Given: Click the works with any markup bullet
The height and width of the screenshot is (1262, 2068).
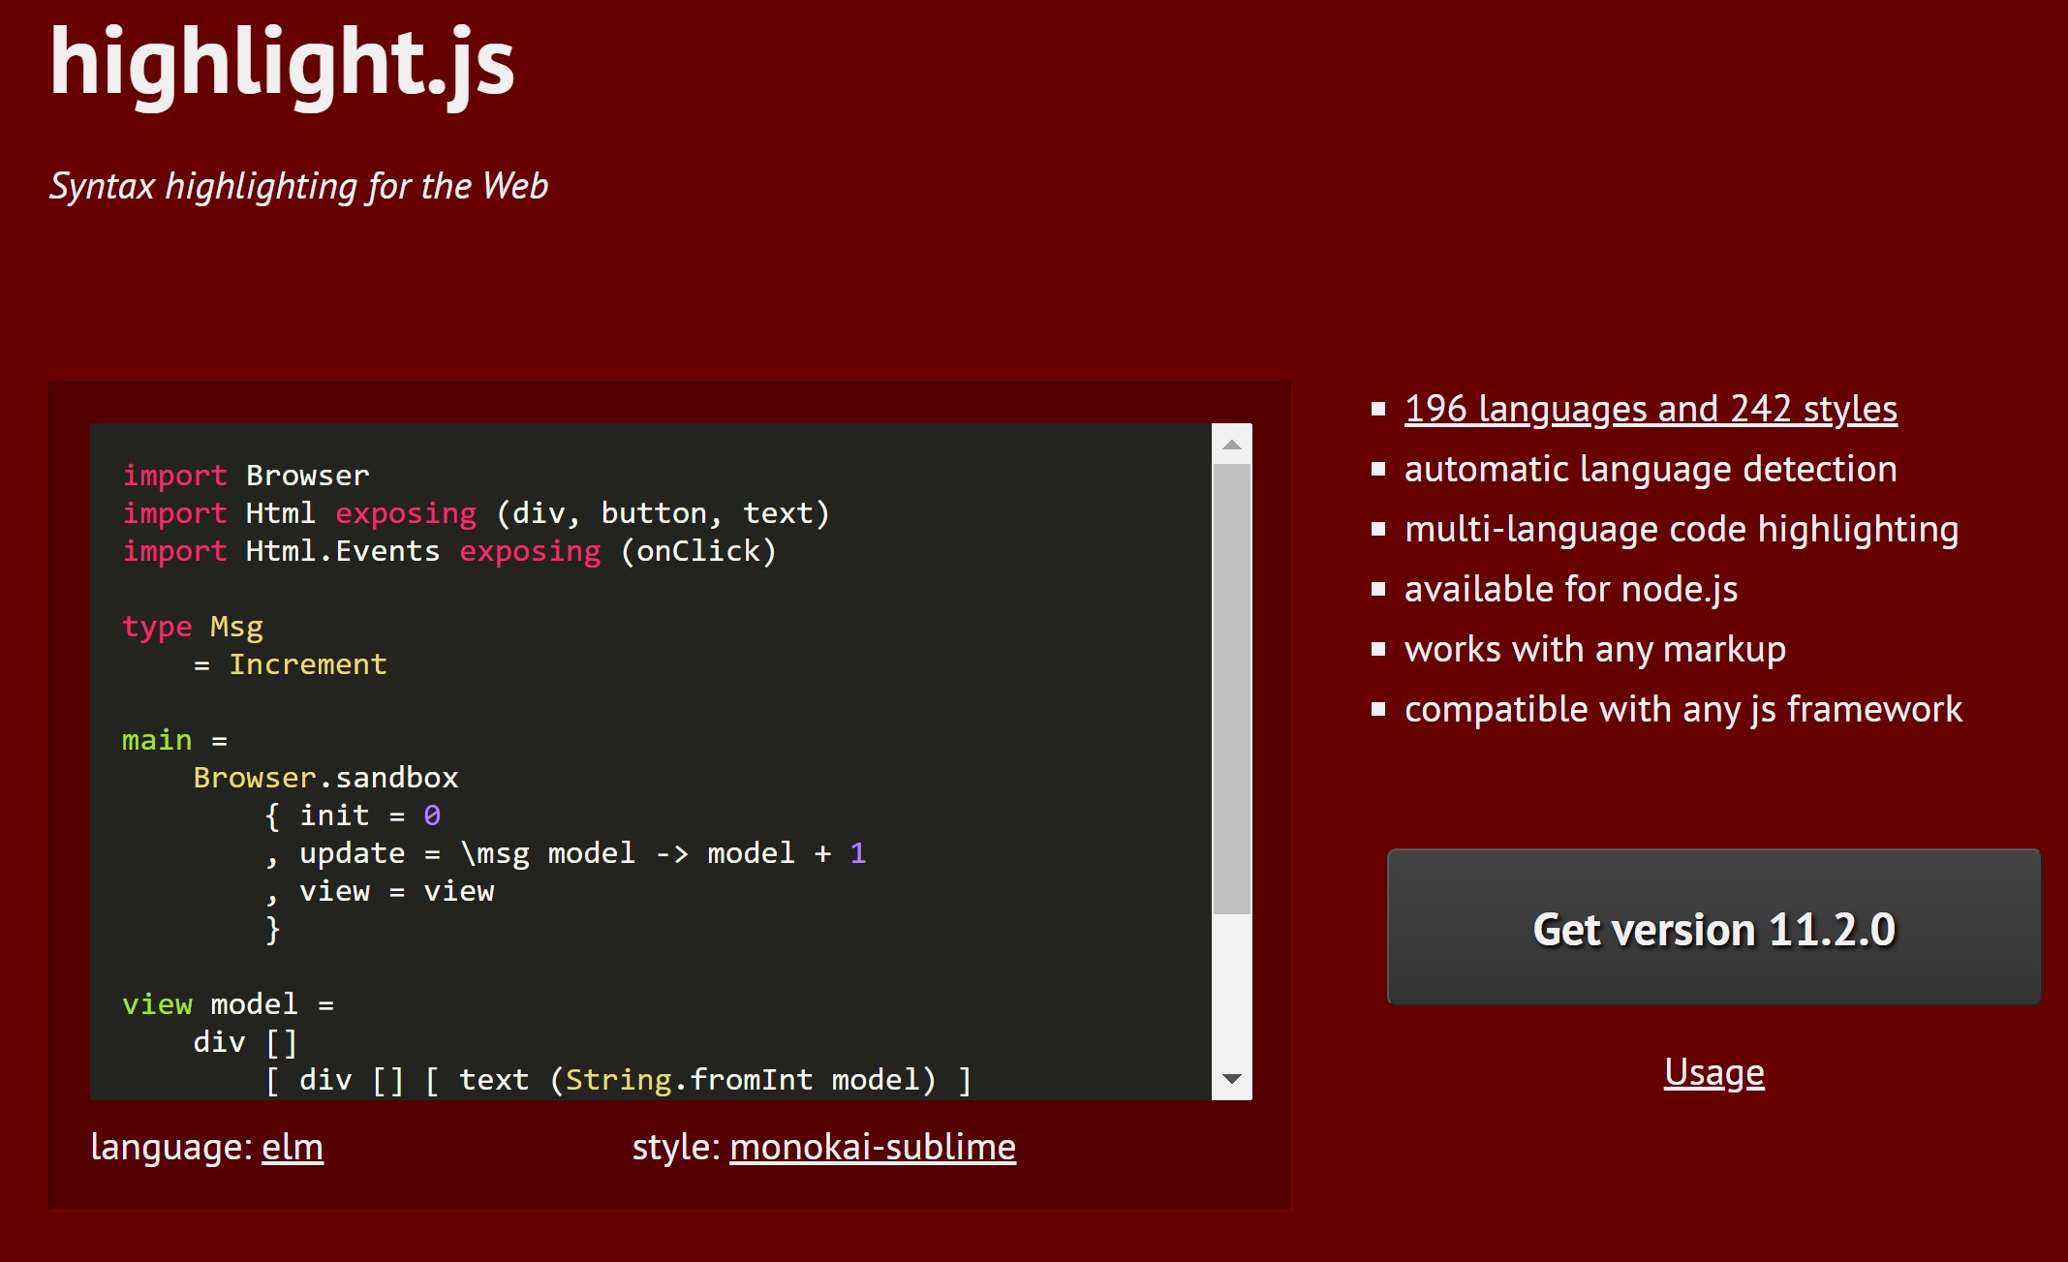Looking at the screenshot, I should pyautogui.click(x=1594, y=649).
